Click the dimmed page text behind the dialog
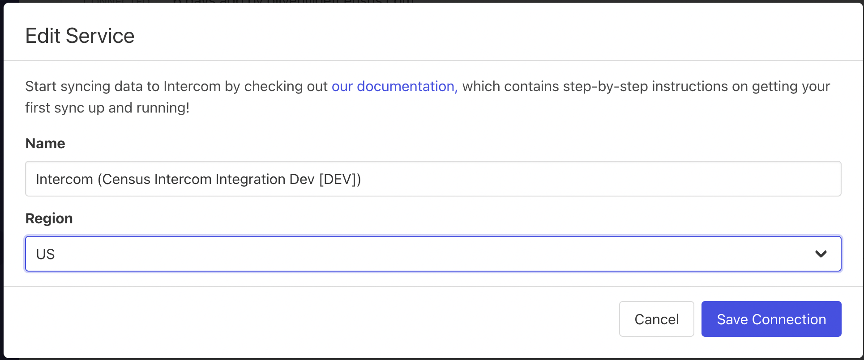Screen dimensions: 864x360 tap(291, 1)
